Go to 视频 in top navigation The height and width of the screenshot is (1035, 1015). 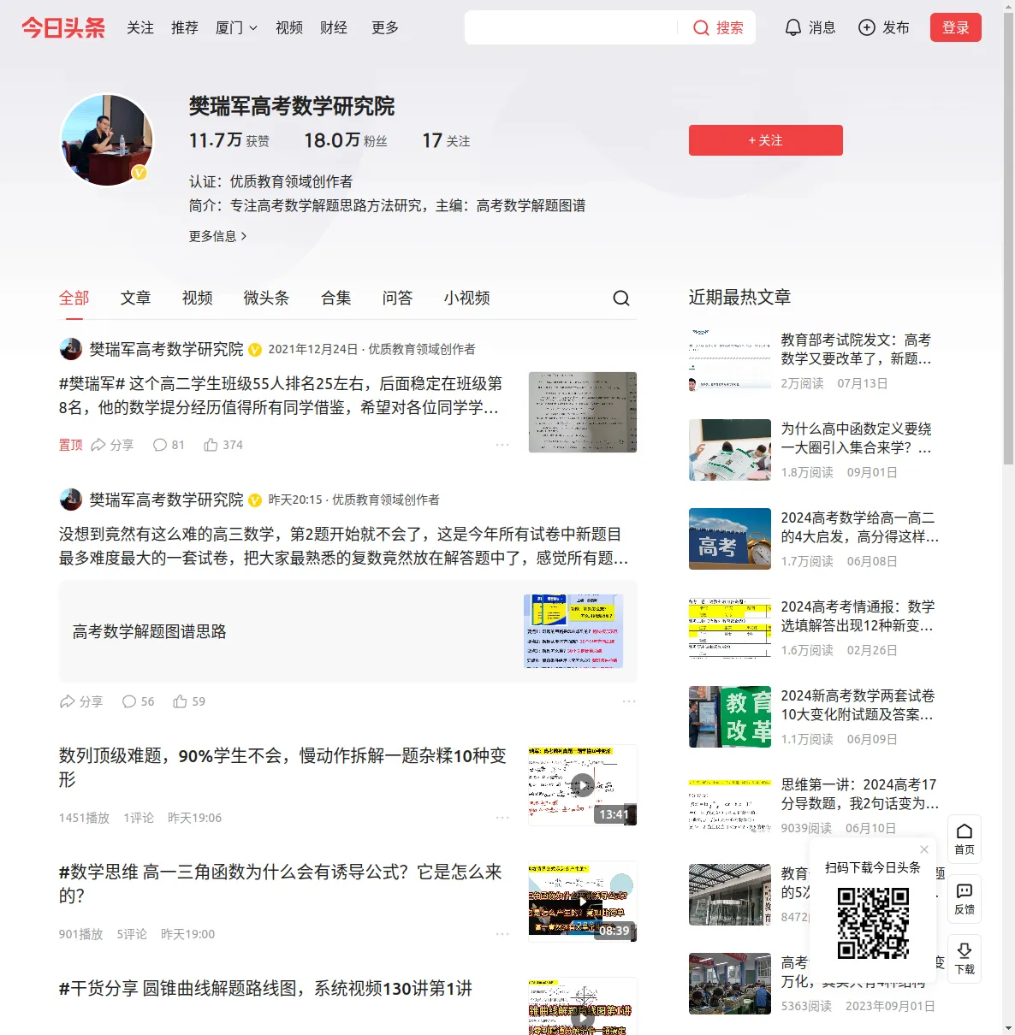tap(289, 27)
